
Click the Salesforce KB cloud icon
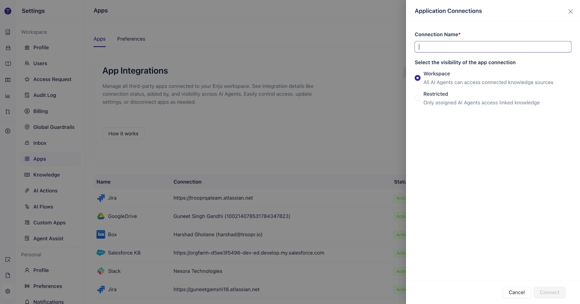101,253
